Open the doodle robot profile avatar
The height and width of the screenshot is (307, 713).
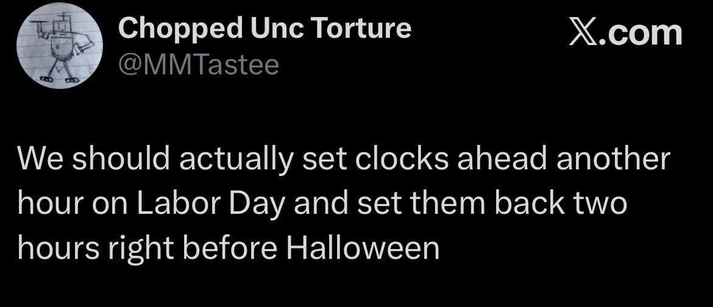[60, 46]
